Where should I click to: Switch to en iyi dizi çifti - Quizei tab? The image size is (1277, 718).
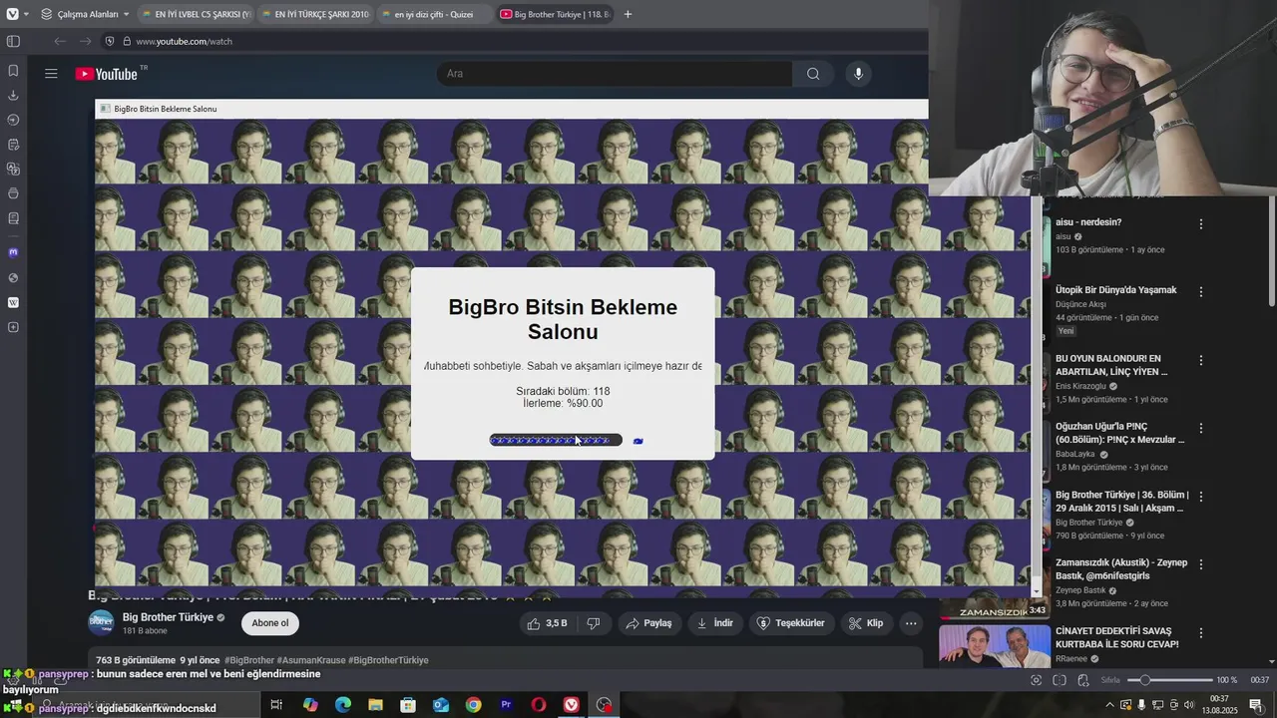(x=435, y=14)
